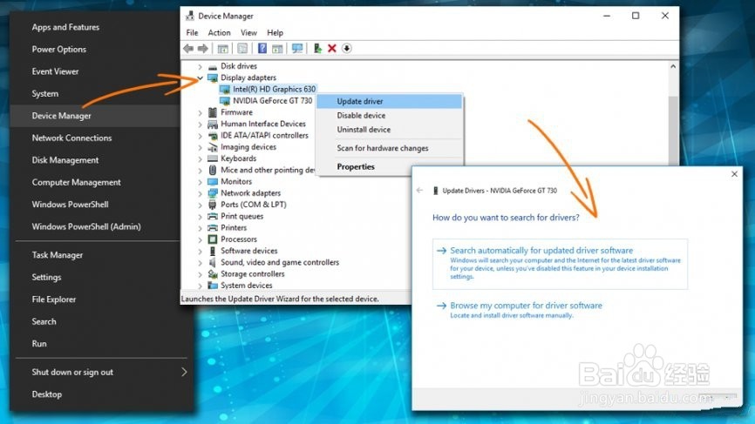Click the Network adapters category icon

[x=213, y=193]
